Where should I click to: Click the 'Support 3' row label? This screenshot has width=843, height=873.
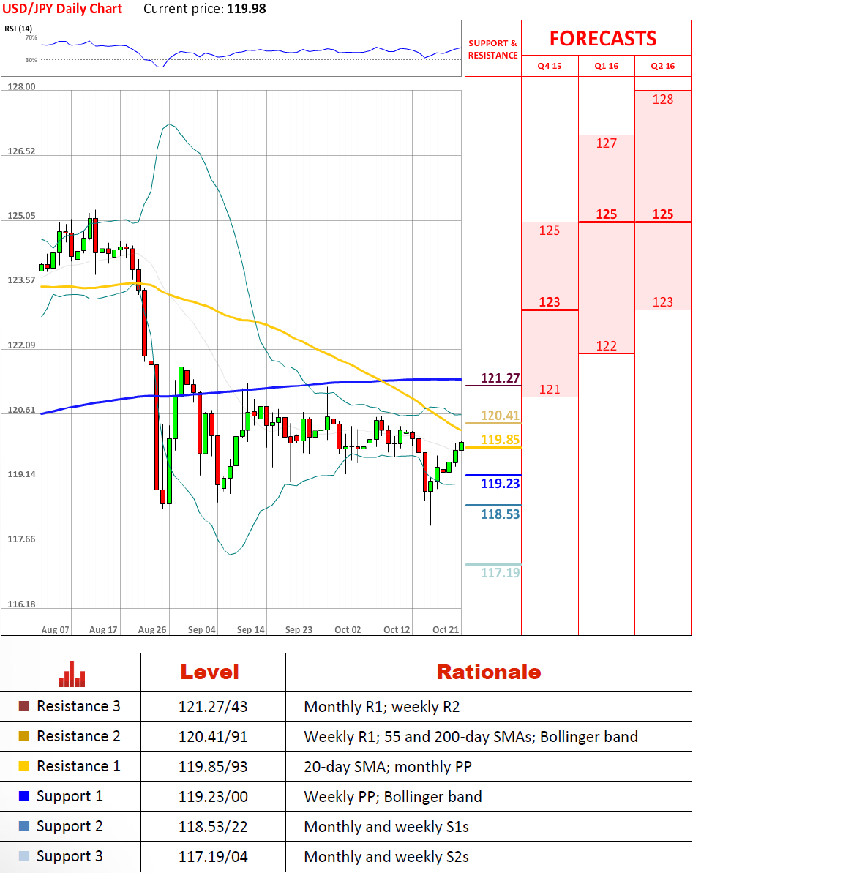click(70, 857)
